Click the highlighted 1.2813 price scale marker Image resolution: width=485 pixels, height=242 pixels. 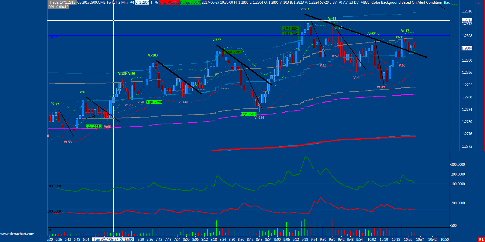pyautogui.click(x=467, y=20)
